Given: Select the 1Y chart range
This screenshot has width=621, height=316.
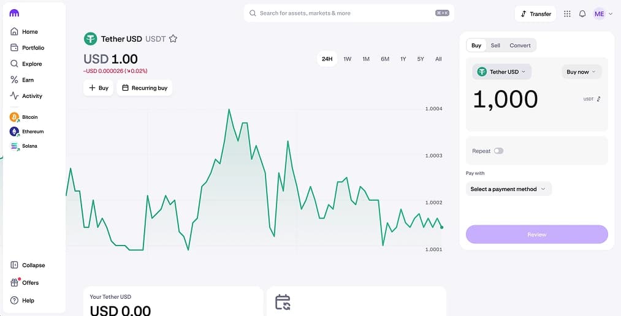Looking at the screenshot, I should point(403,59).
